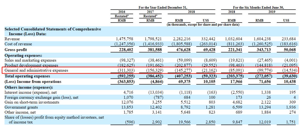Image resolution: width=302 pixels, height=127 pixels.
Task: Select gross profit value 228,402
Action: coord(127,50)
